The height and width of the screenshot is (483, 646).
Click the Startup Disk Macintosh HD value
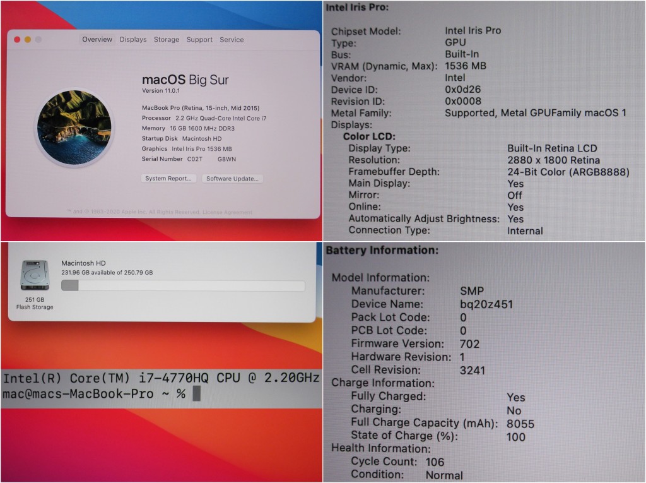click(202, 139)
